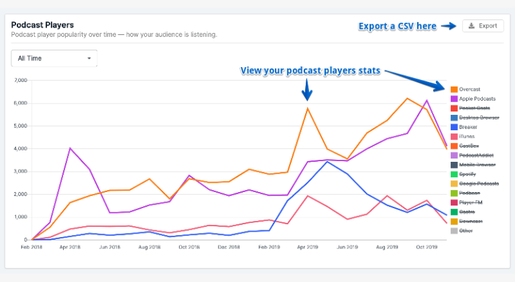Click the iTunes pink legend swatch
This screenshot has height=282, width=515.
454,136
